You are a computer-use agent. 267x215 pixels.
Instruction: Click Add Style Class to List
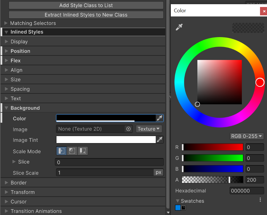86,5
